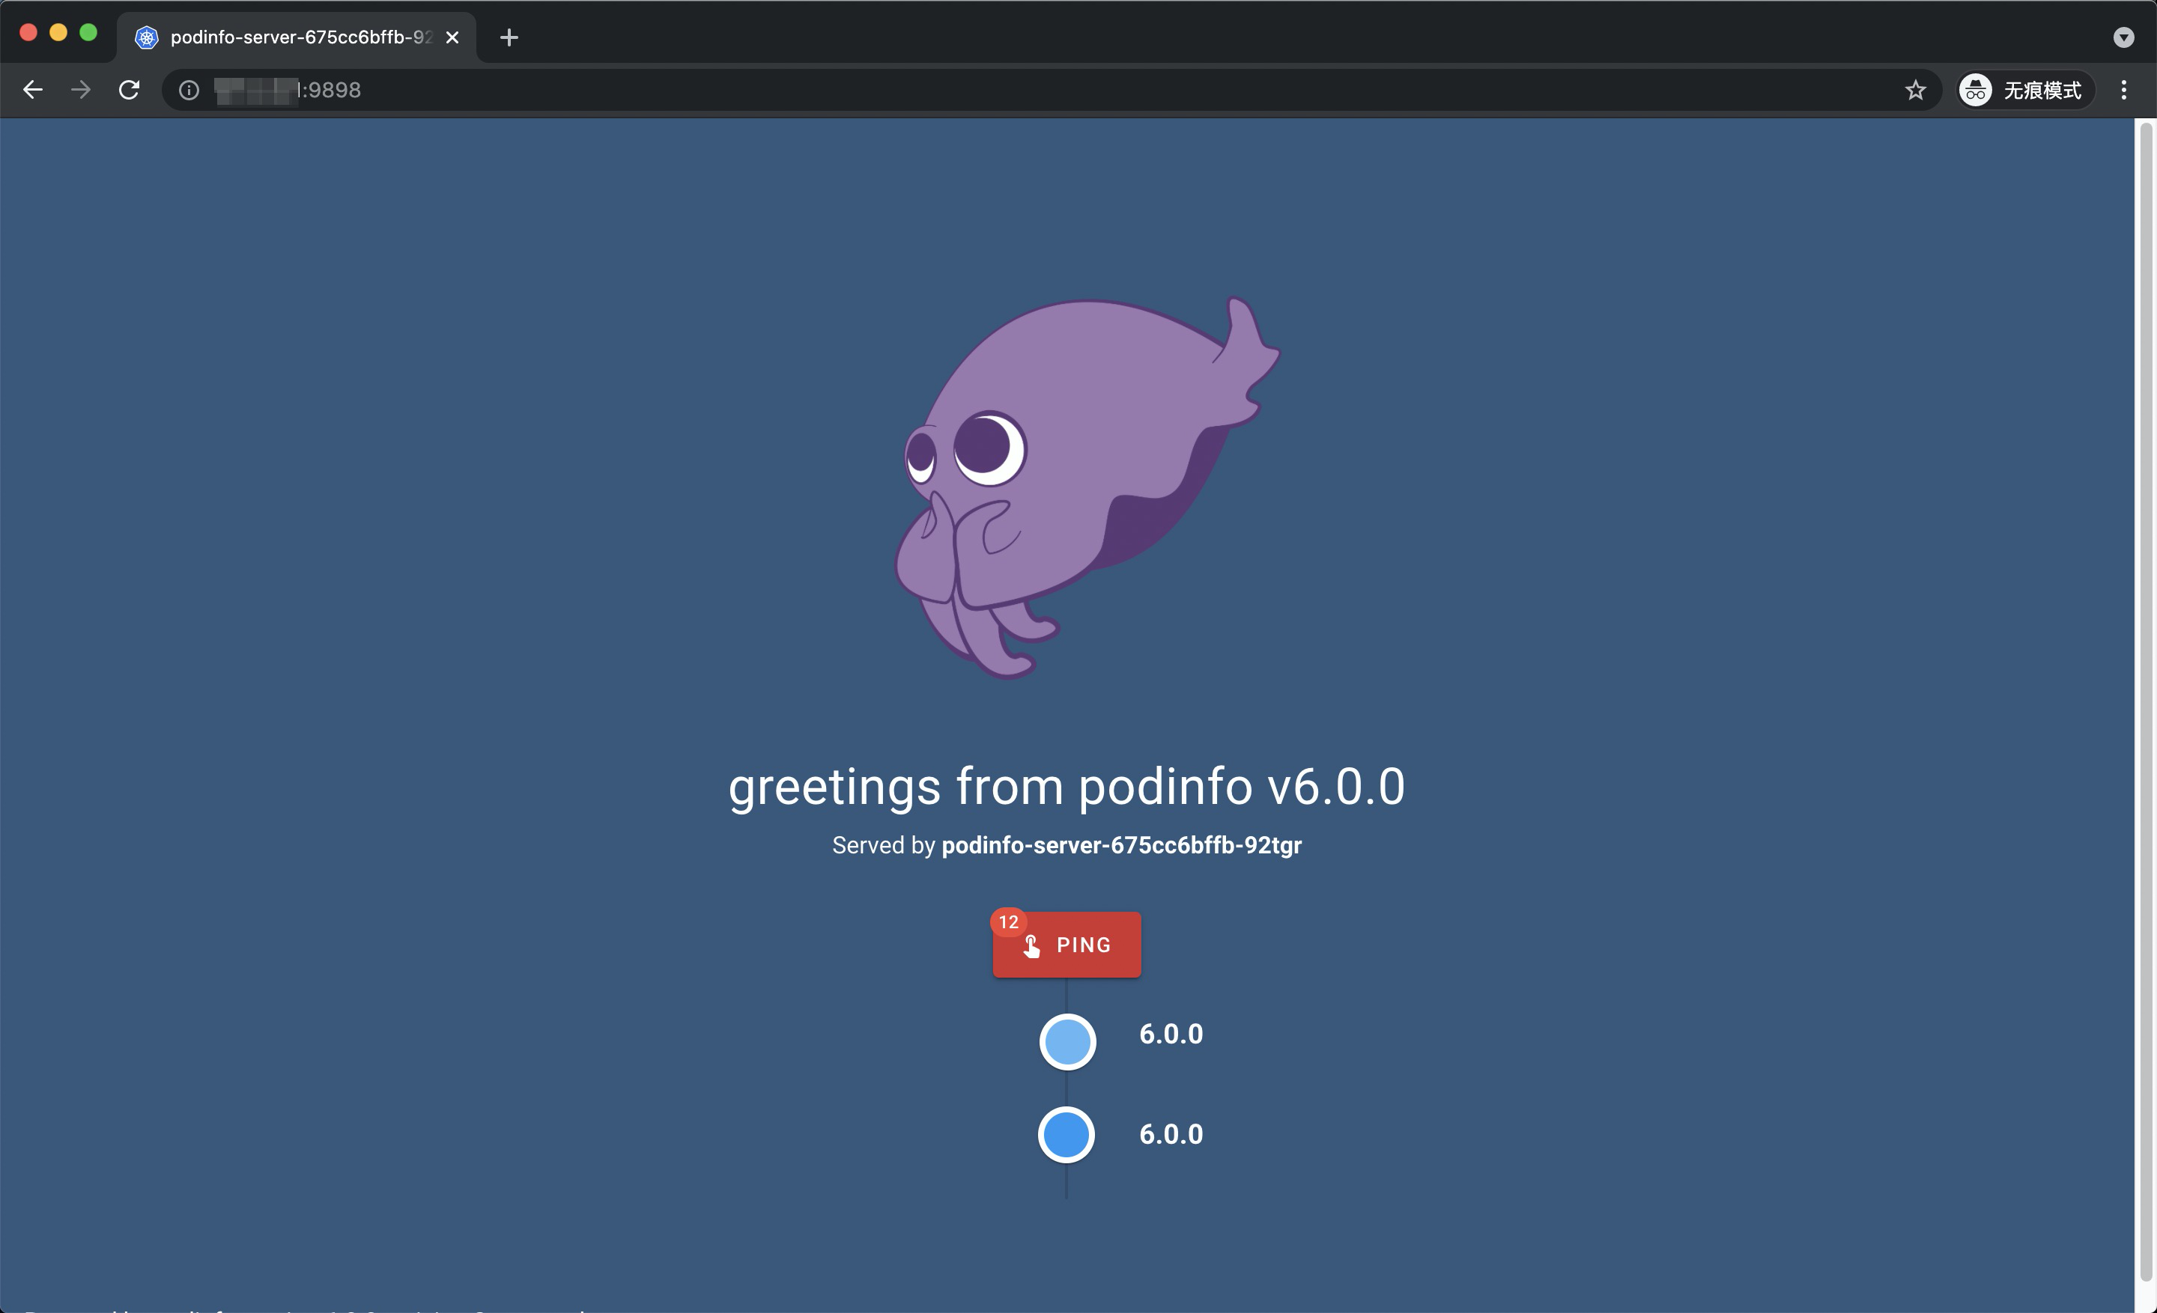2157x1313 pixels.
Task: Open new tab with plus button
Action: 509,37
